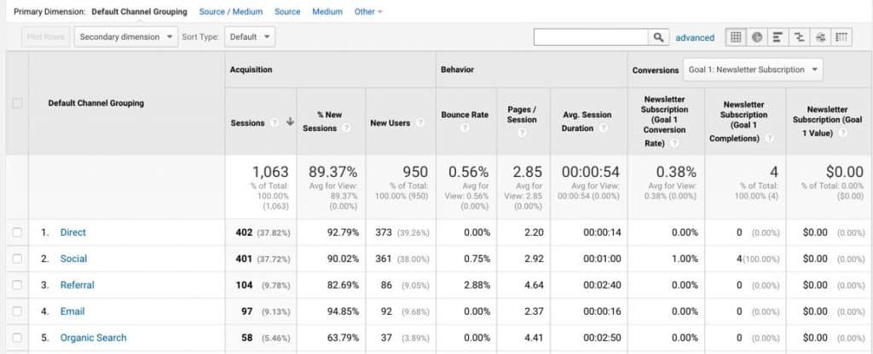Viewport: 873px width, 354px height.
Task: Open the Other primary dimension menu
Action: pyautogui.click(x=368, y=12)
